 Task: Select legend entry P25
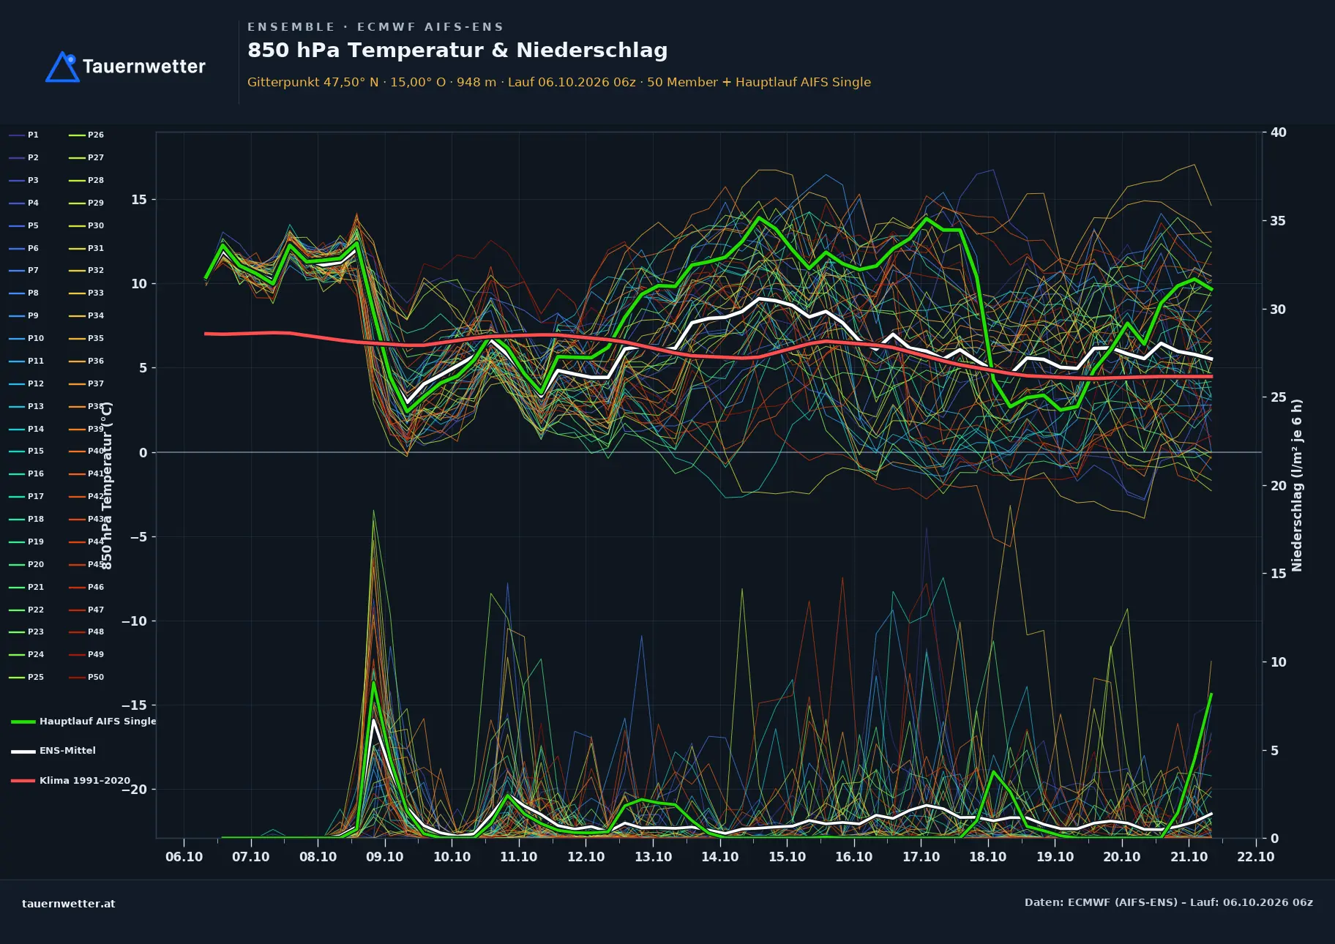(26, 677)
